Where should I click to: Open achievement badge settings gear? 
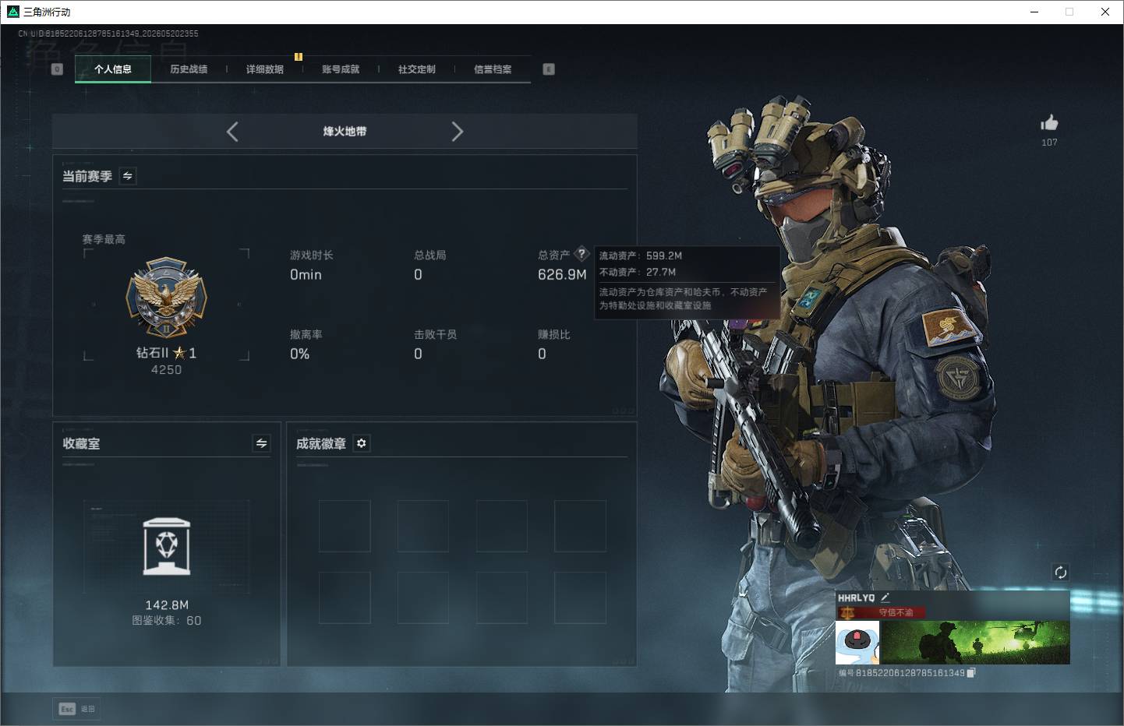pos(361,443)
